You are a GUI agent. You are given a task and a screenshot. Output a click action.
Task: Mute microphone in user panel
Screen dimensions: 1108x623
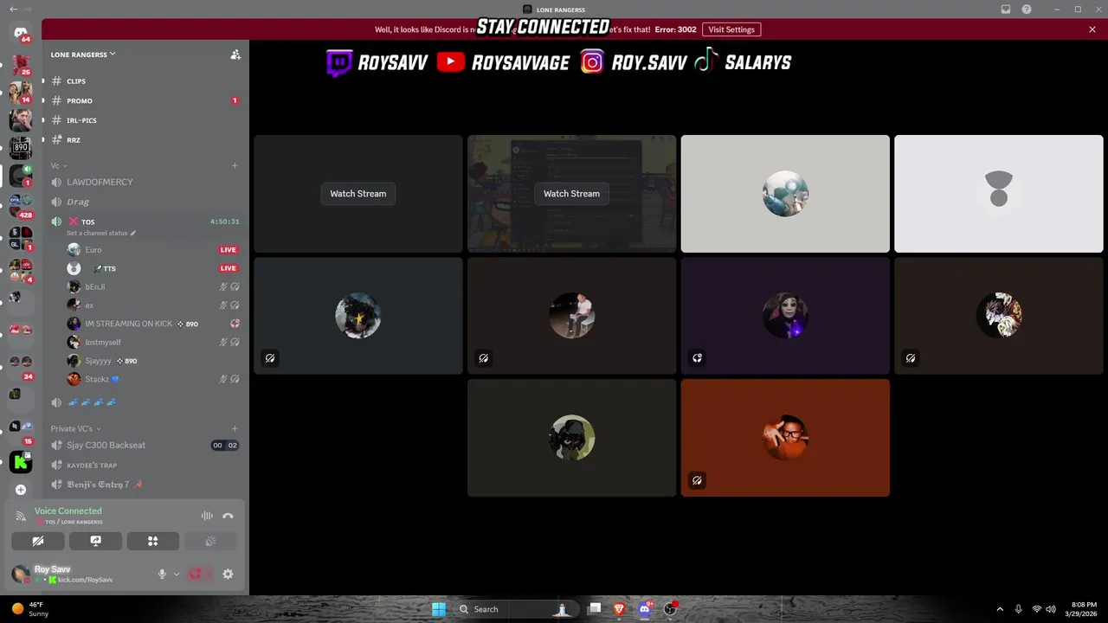click(x=162, y=574)
